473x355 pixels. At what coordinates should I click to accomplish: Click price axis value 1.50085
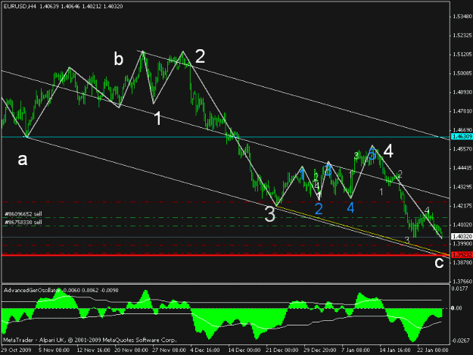coord(462,73)
